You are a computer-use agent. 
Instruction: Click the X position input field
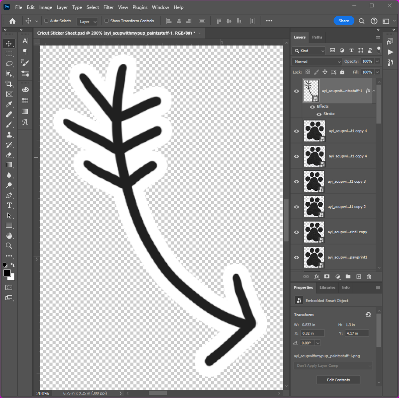(312, 333)
